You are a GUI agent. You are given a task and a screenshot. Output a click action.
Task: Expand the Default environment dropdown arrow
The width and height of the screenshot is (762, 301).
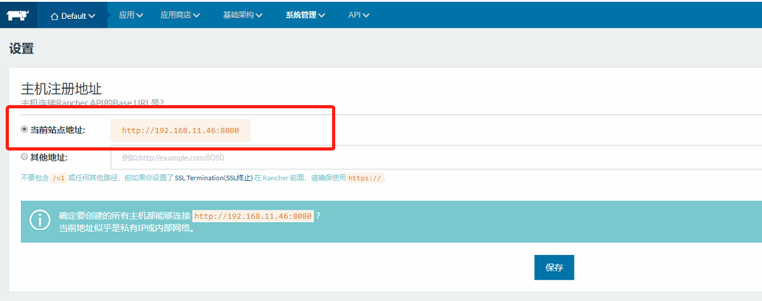[92, 16]
